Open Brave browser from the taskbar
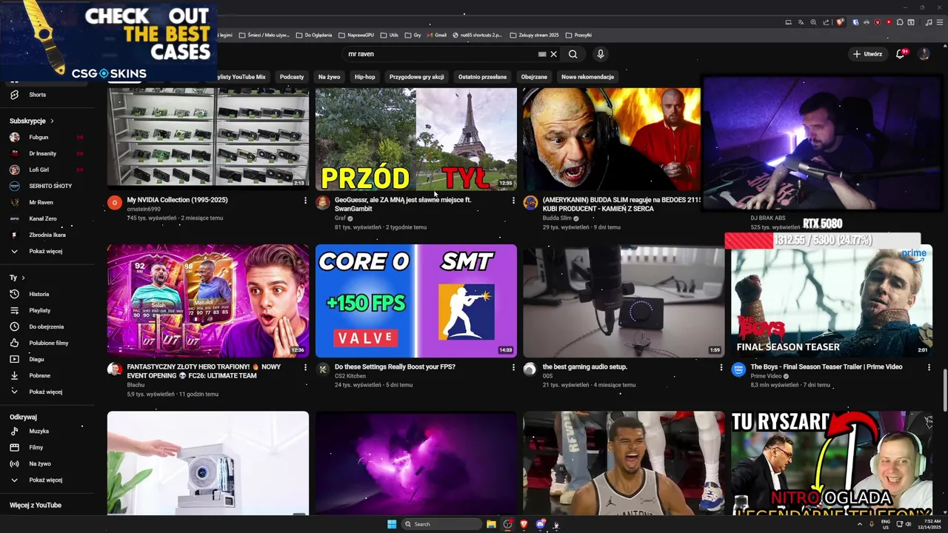This screenshot has width=948, height=533. pos(524,524)
